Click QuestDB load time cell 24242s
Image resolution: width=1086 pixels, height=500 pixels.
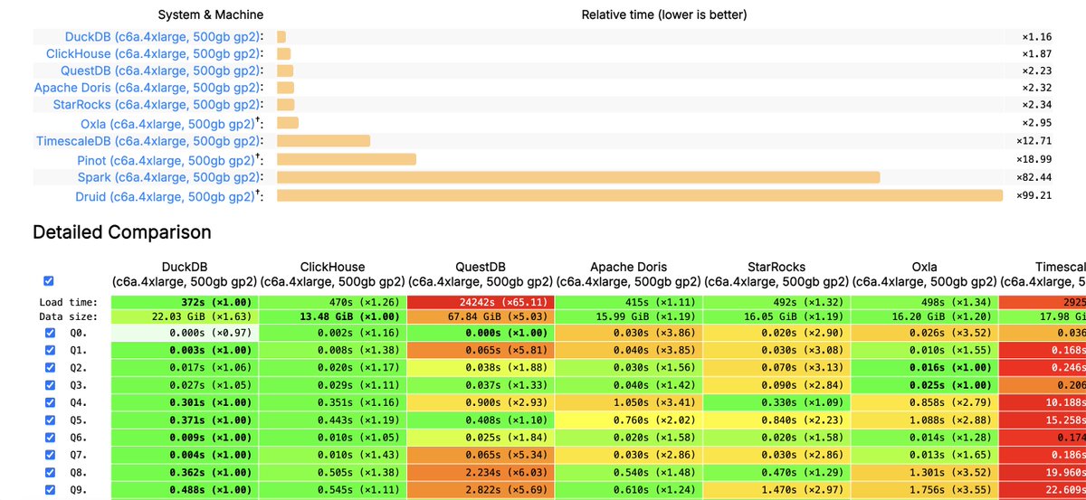pos(481,301)
